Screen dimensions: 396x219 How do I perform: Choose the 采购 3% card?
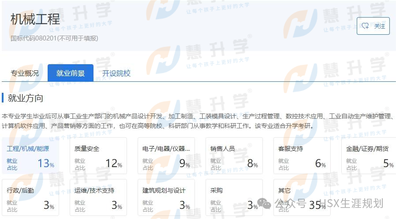(x=234, y=197)
